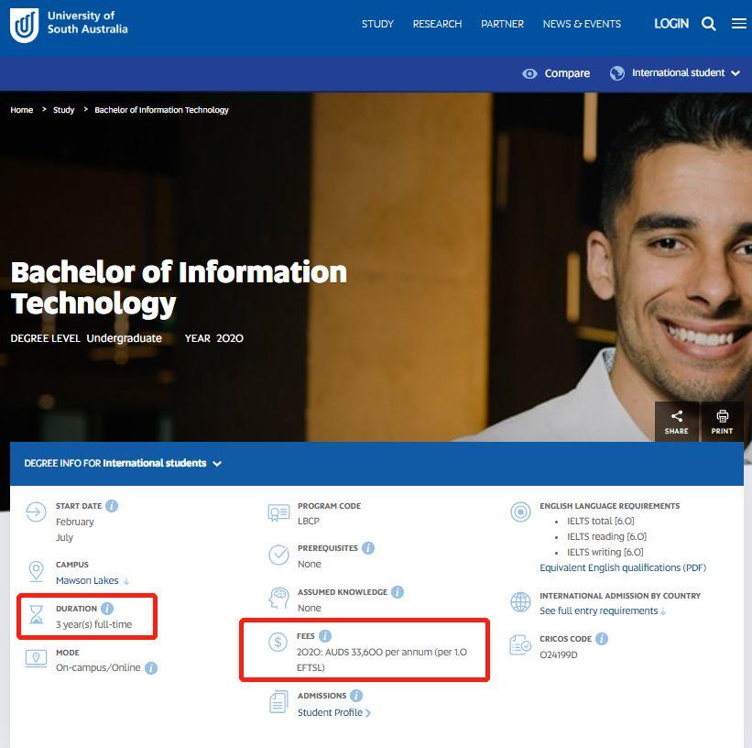Click the Compare link

click(x=567, y=73)
